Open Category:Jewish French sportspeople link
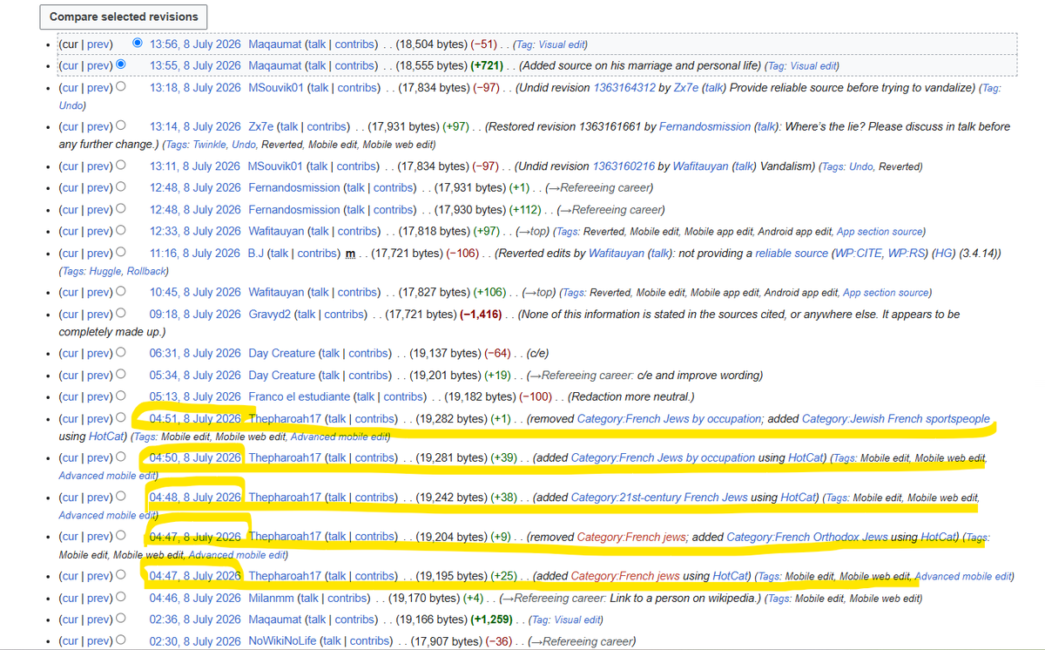The width and height of the screenshot is (1045, 650). point(896,419)
